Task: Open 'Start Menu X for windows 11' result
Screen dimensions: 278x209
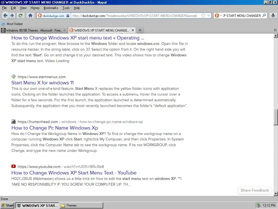Action: [x=43, y=83]
